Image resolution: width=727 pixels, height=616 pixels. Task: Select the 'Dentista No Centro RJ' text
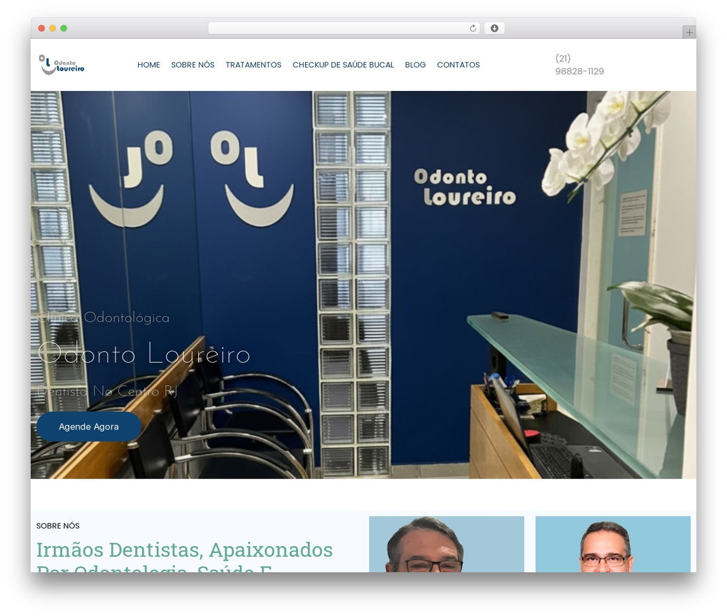pos(107,391)
